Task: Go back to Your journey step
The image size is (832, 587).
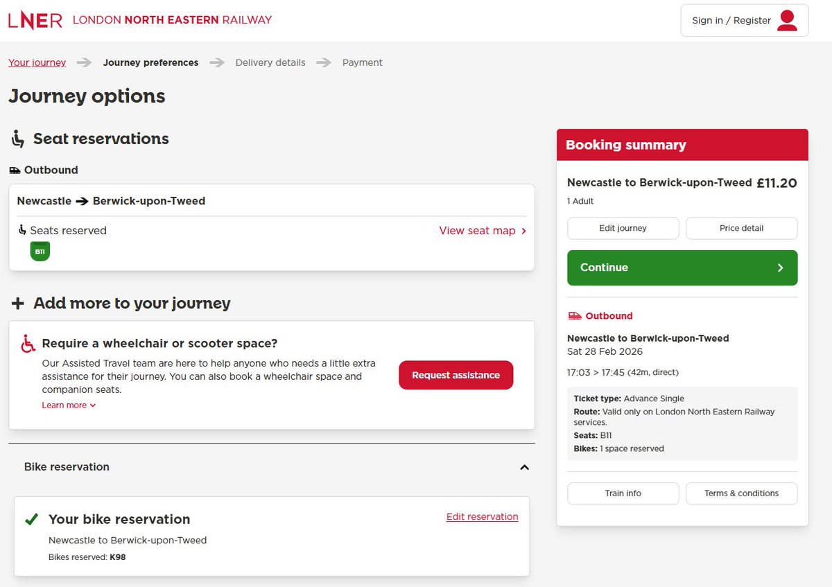Action: click(x=37, y=62)
